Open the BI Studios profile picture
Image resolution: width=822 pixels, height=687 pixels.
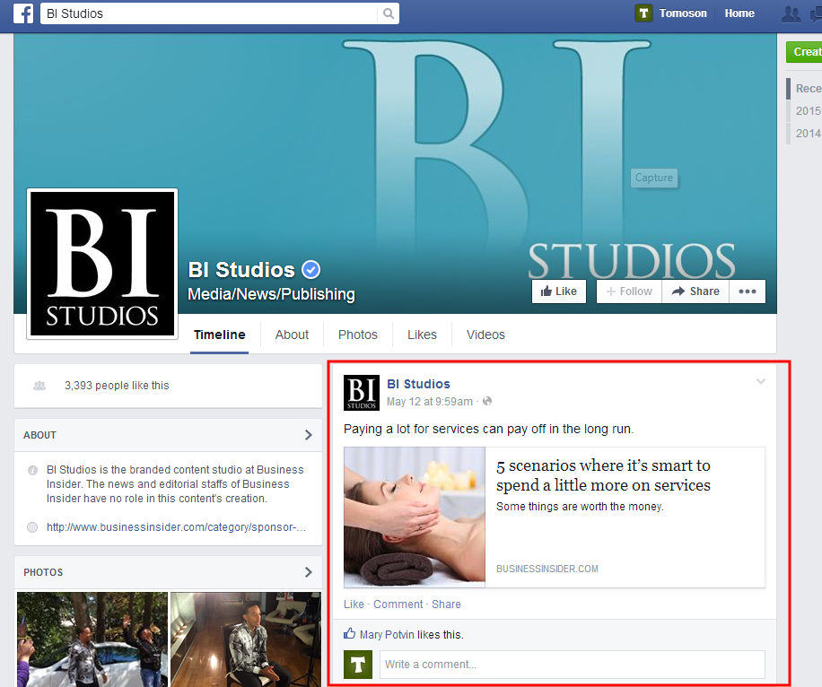(102, 264)
